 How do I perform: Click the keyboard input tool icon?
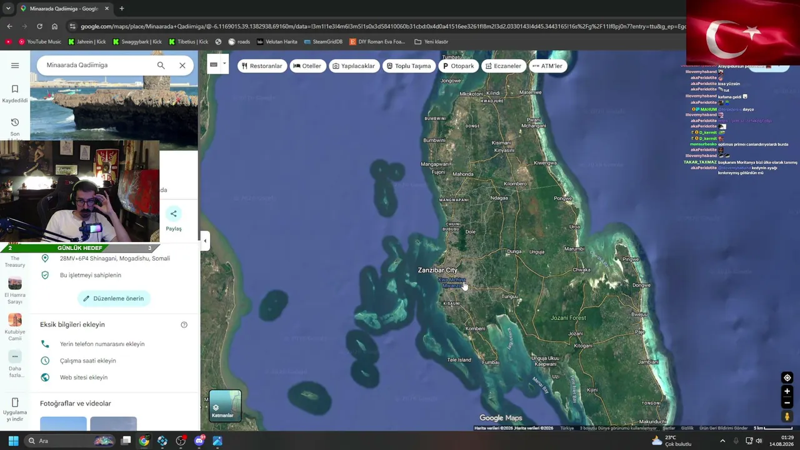tap(214, 64)
